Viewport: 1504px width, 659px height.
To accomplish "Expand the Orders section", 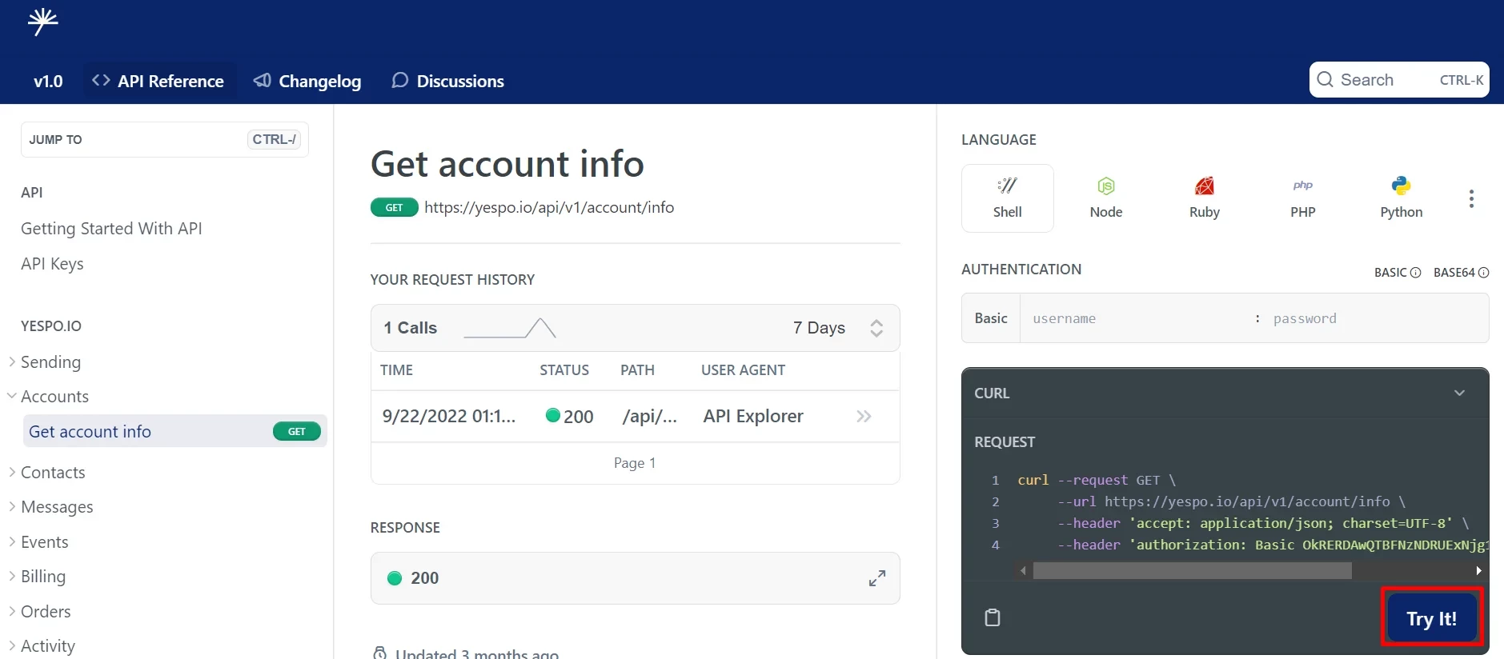I will [12, 611].
